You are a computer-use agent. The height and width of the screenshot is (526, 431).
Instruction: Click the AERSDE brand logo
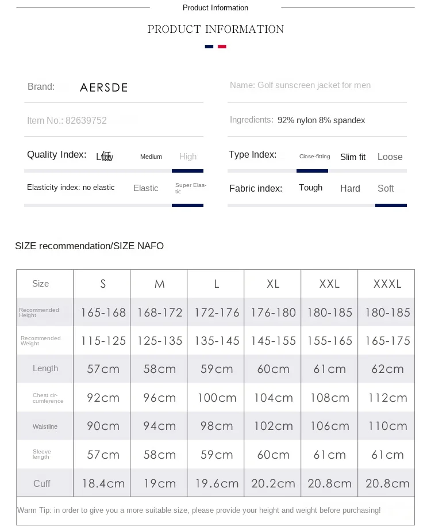click(104, 87)
